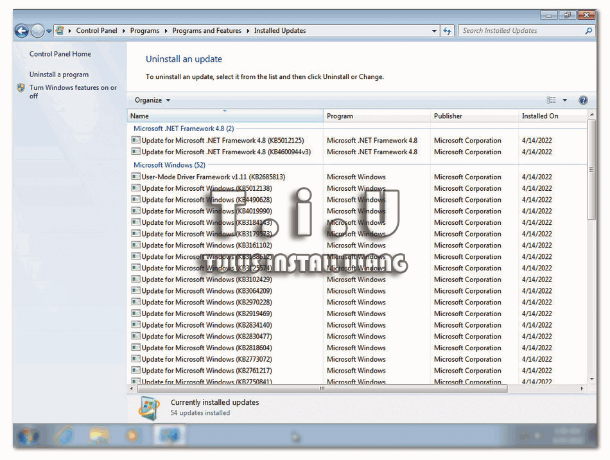The width and height of the screenshot is (610, 460).
Task: Click the vertical scrollbar up arrow
Action: [x=592, y=115]
